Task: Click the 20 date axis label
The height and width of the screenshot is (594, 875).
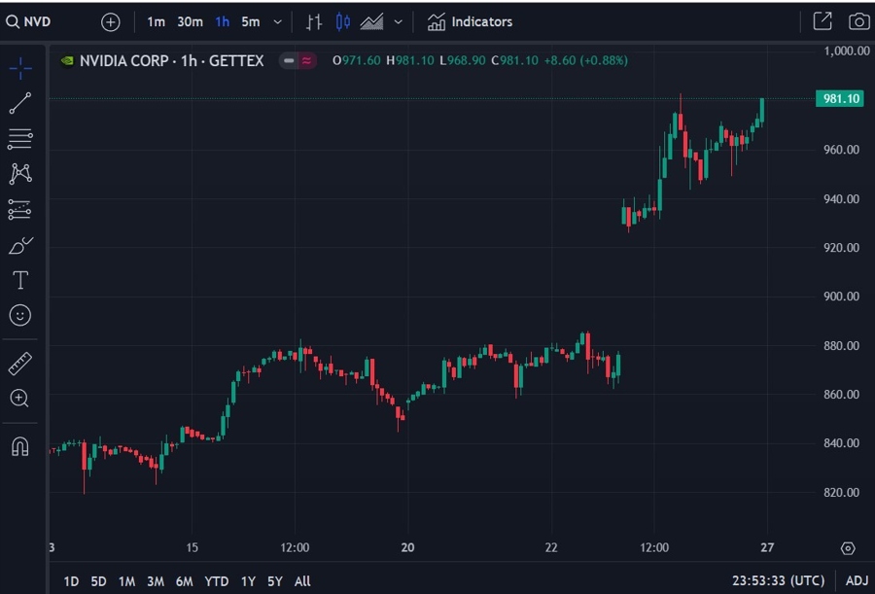Action: (408, 547)
